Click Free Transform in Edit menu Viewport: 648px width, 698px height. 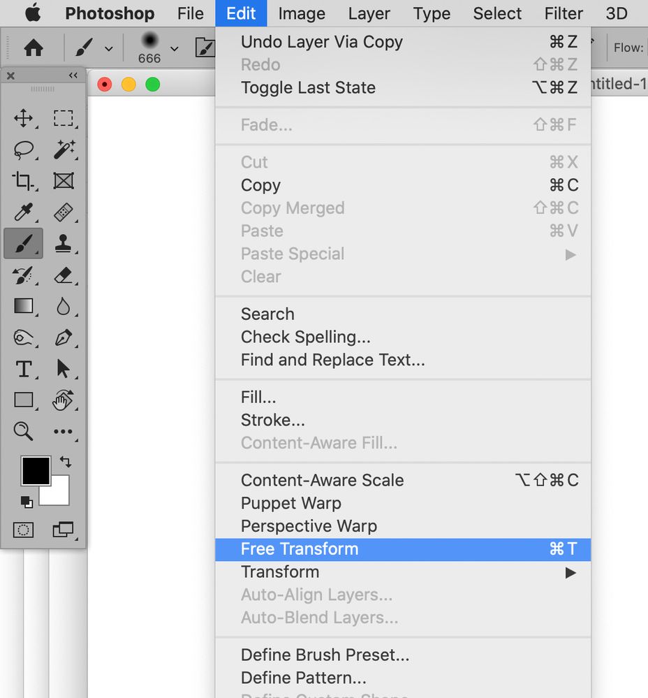click(x=300, y=549)
